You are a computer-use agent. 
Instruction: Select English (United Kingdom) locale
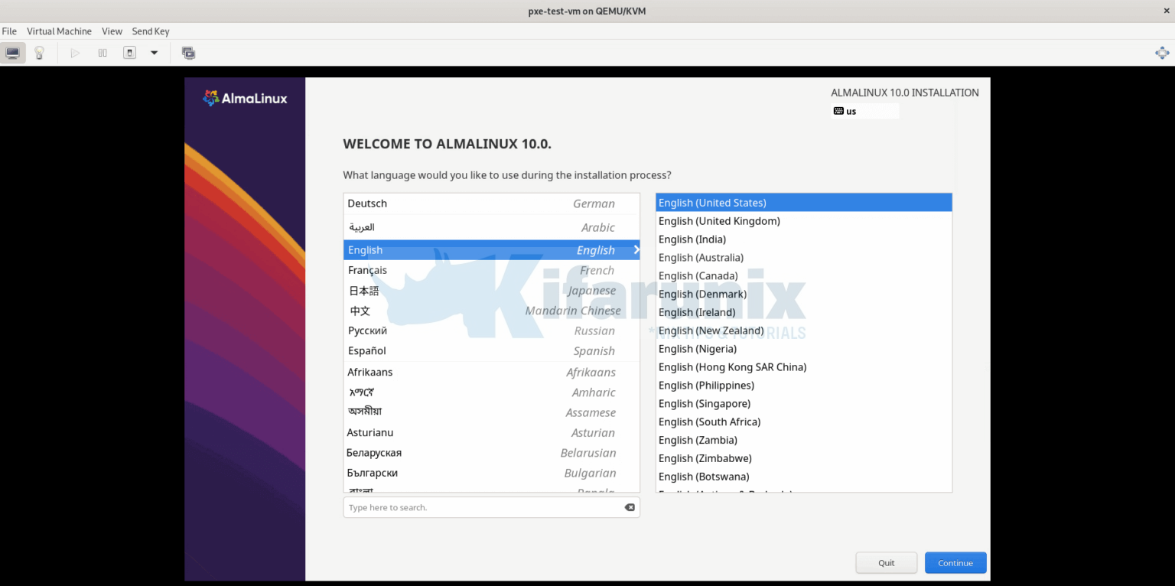point(719,220)
